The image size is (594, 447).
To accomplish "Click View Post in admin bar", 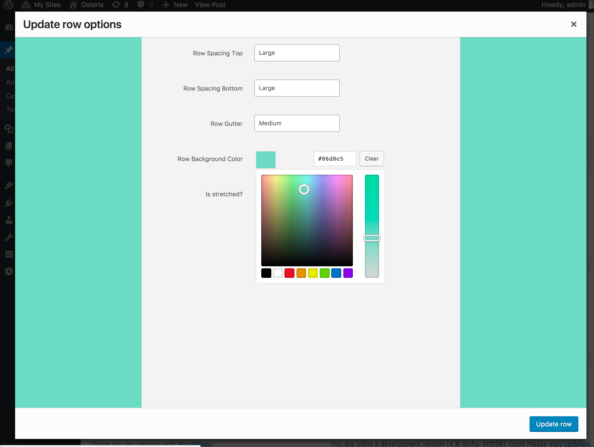I will coord(210,5).
